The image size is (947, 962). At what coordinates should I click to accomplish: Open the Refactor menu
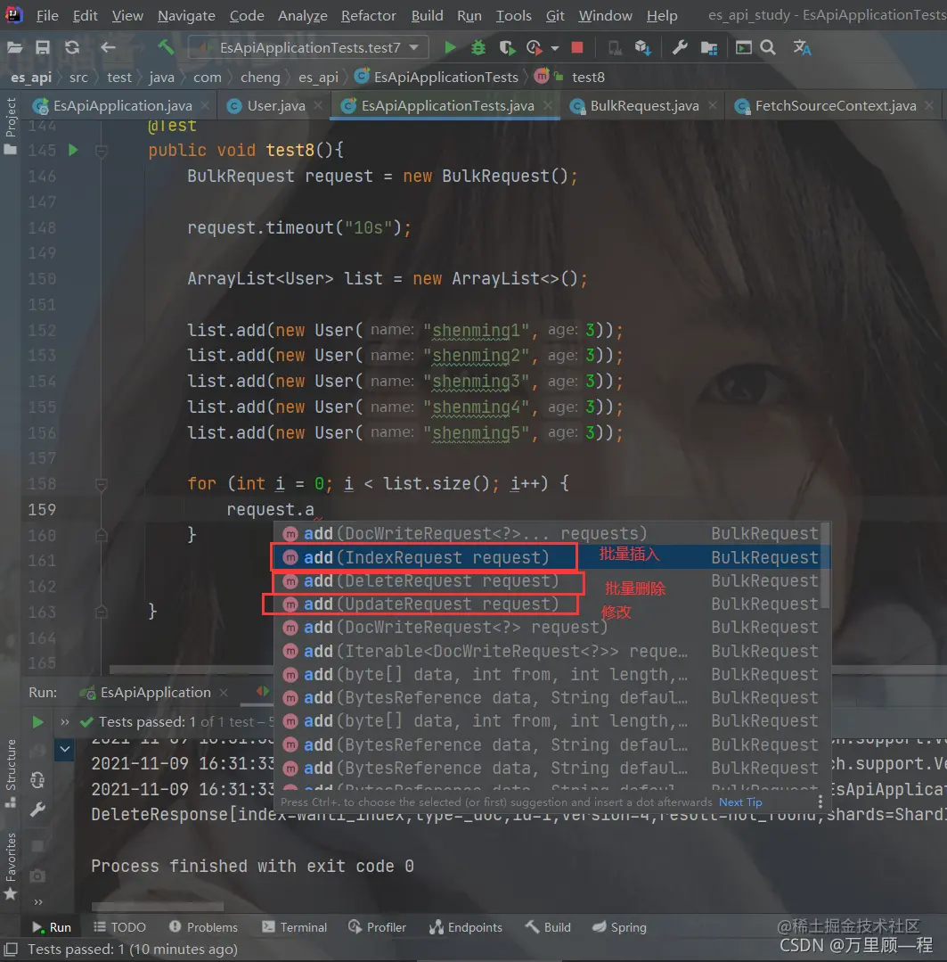(369, 15)
